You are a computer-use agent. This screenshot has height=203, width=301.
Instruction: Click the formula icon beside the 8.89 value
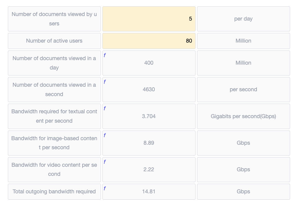[x=105, y=135]
